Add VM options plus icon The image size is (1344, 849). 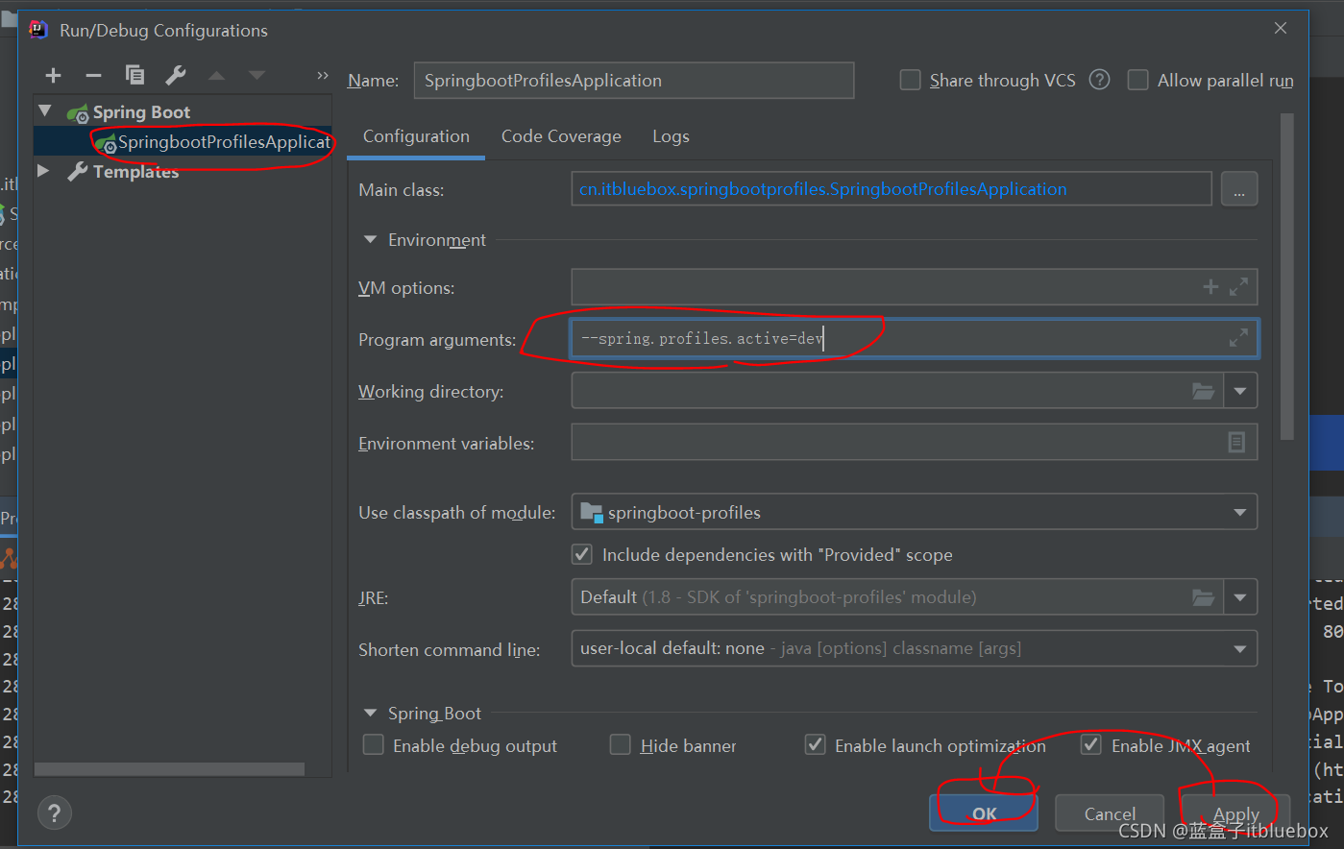click(1210, 286)
